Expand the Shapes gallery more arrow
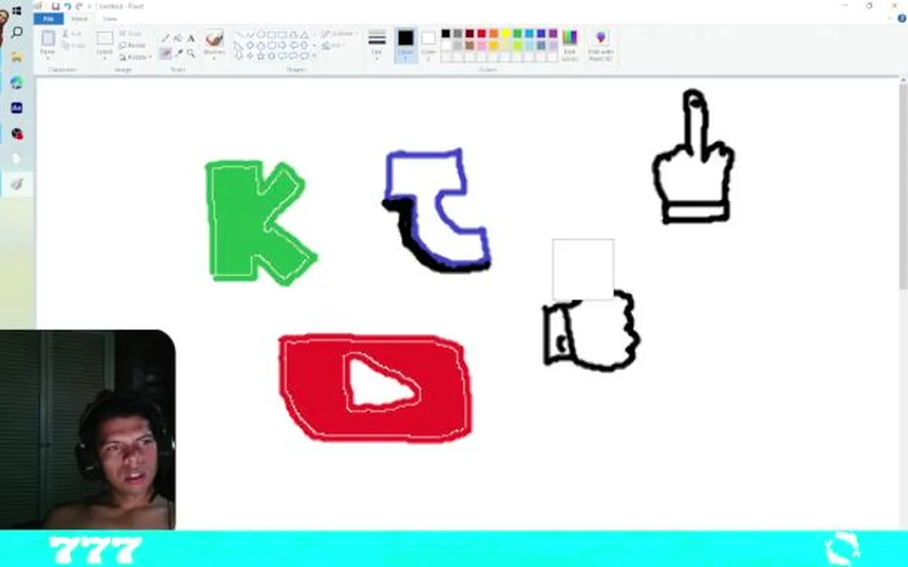The image size is (908, 567). coord(314,56)
